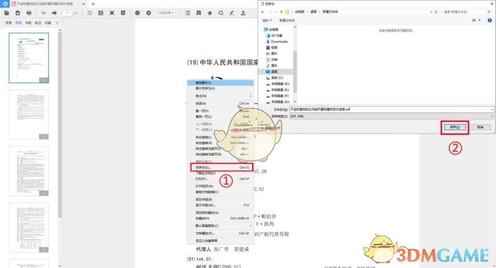Switch to the 预览 sidebar tab
This screenshot has height=268, width=496.
click(19, 23)
